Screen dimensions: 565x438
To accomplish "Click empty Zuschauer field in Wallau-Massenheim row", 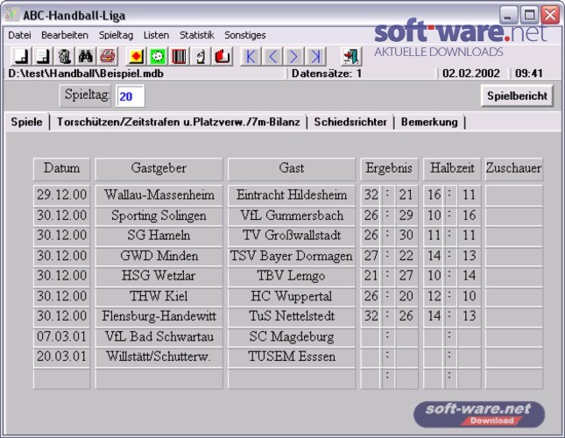I will (x=514, y=195).
